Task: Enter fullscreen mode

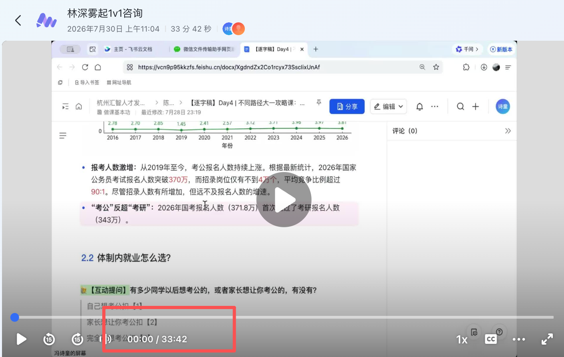Action: [547, 339]
